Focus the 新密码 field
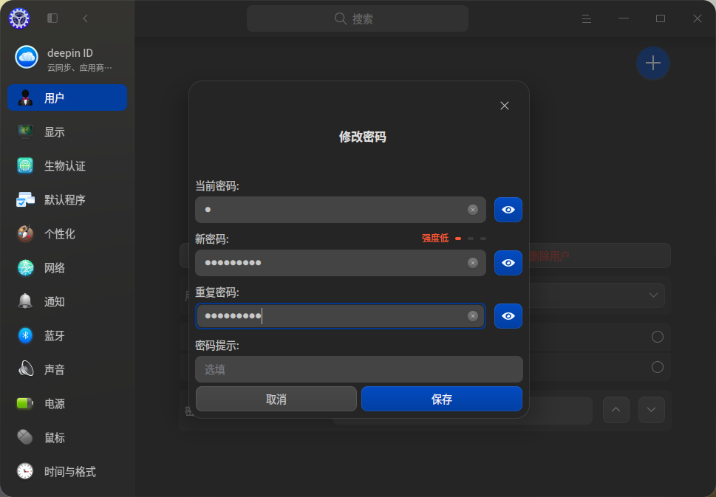The image size is (716, 497). (x=340, y=263)
